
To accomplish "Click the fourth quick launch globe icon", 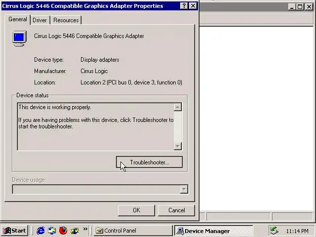I will [75, 231].
